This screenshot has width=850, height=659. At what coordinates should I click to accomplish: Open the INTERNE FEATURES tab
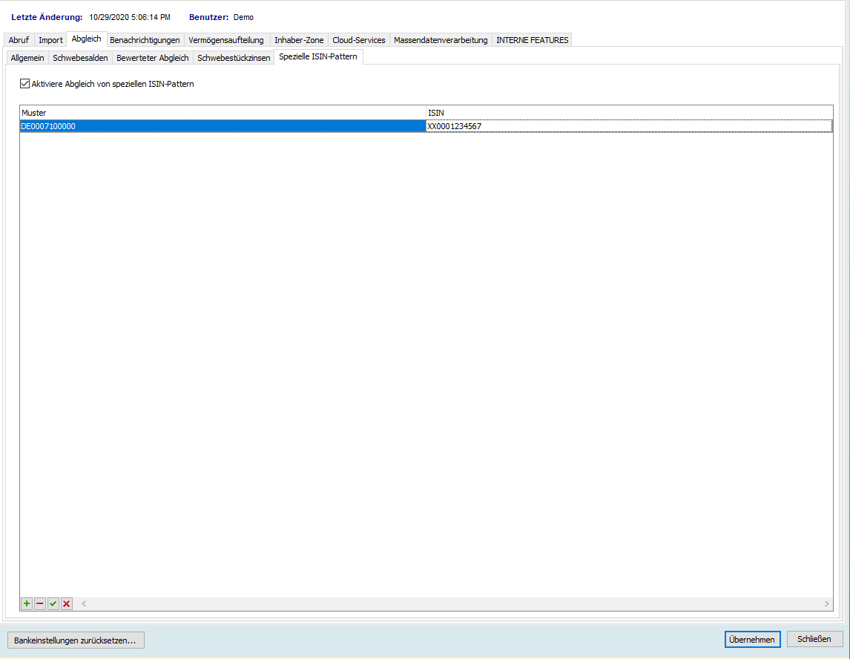coord(532,40)
